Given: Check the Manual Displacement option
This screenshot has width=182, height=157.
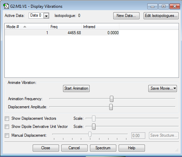Looking at the screenshot, I should (7, 135).
